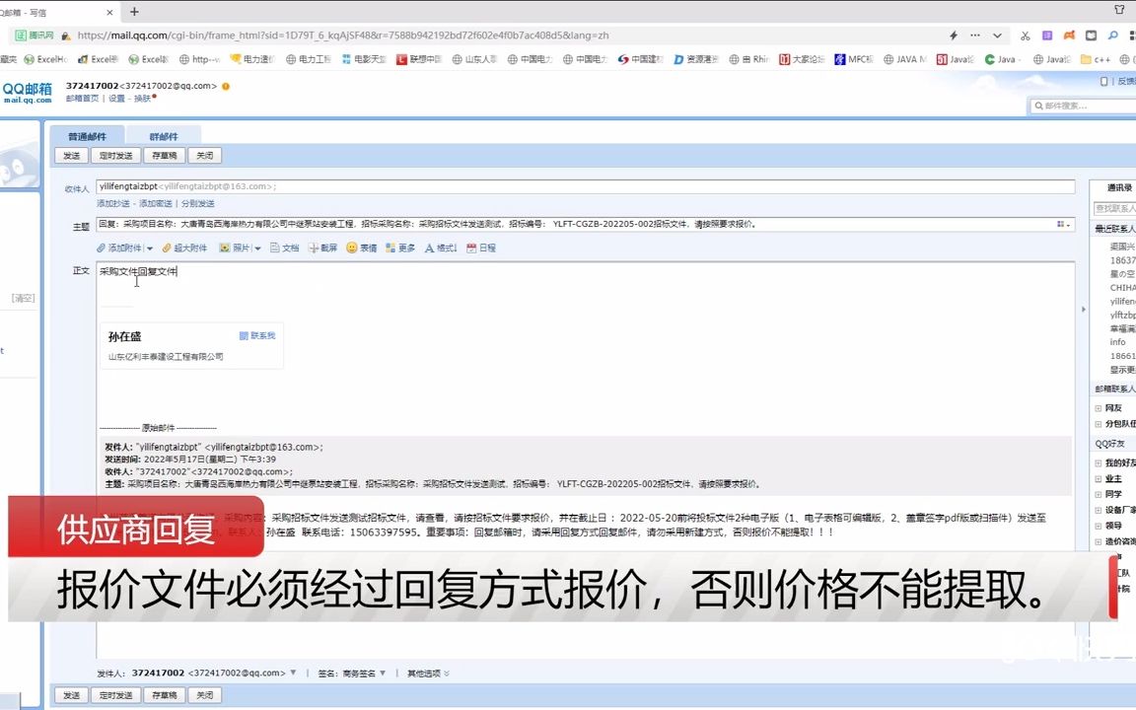Insert a photo using the 照片 icon
Viewport: 1136px width, 710px height.
pos(226,248)
